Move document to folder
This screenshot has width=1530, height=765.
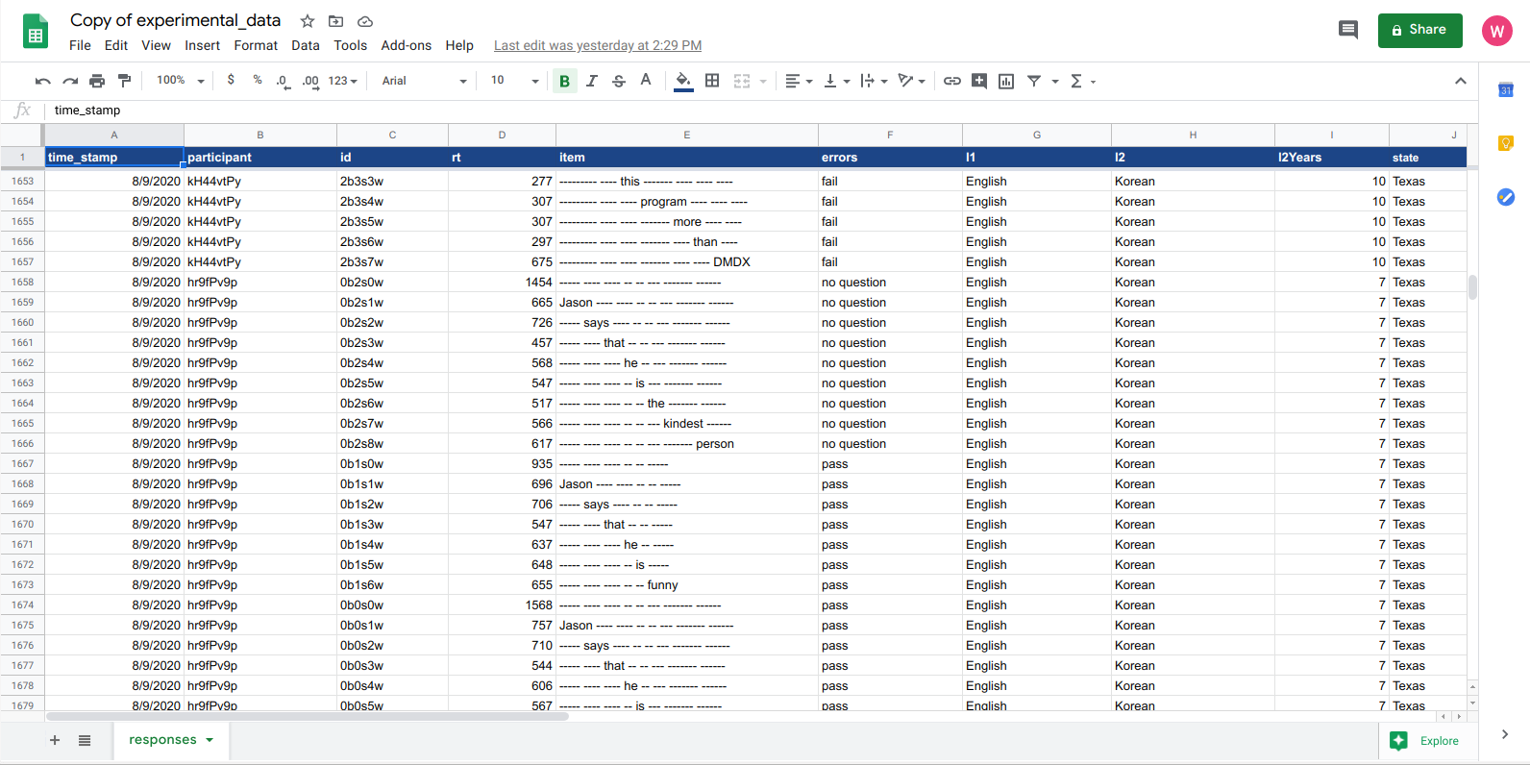335,21
